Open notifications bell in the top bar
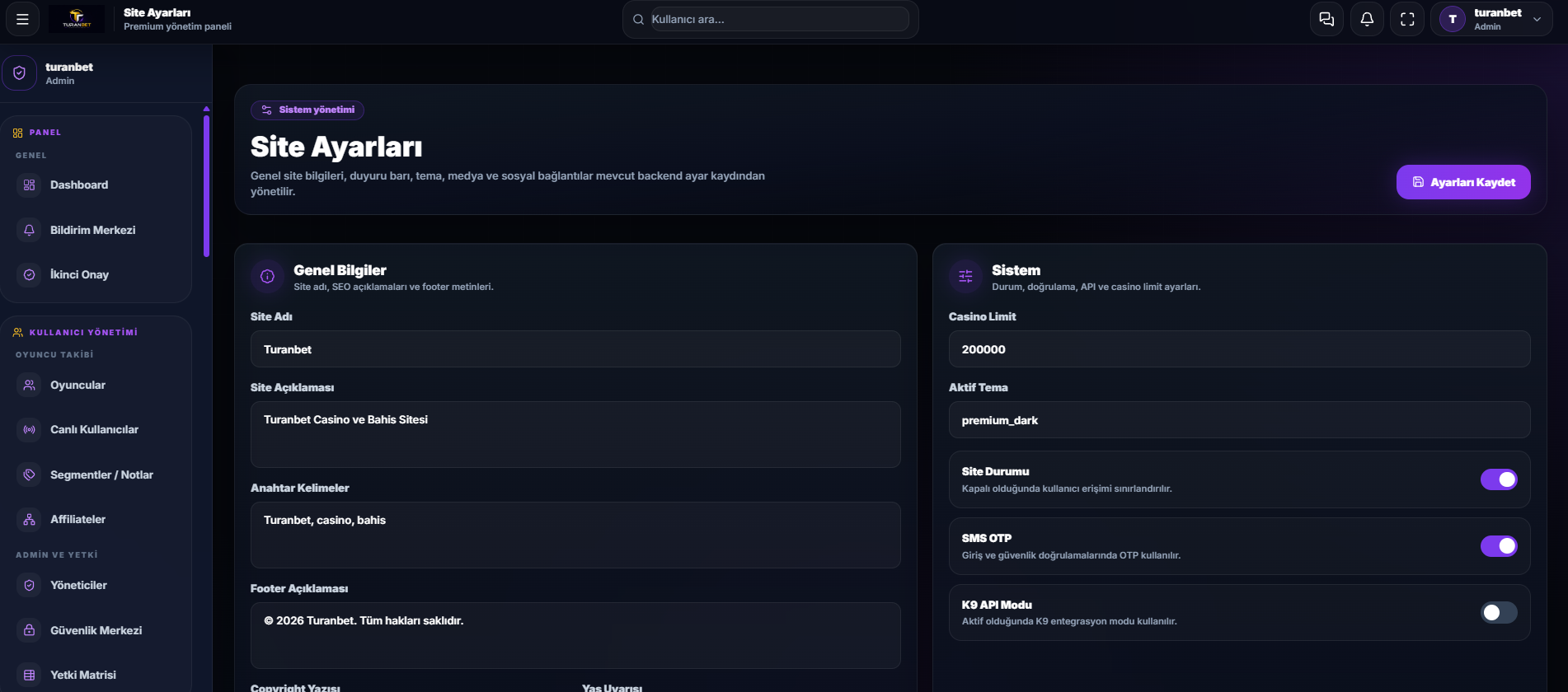The width and height of the screenshot is (1568, 692). tap(1367, 19)
